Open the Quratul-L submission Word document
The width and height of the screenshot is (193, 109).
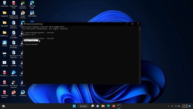14,25
